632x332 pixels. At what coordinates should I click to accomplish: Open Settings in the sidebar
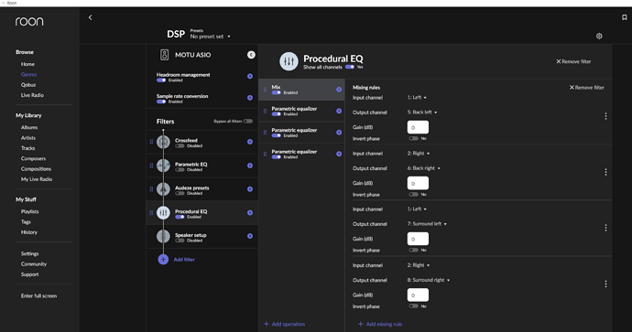pyautogui.click(x=30, y=254)
